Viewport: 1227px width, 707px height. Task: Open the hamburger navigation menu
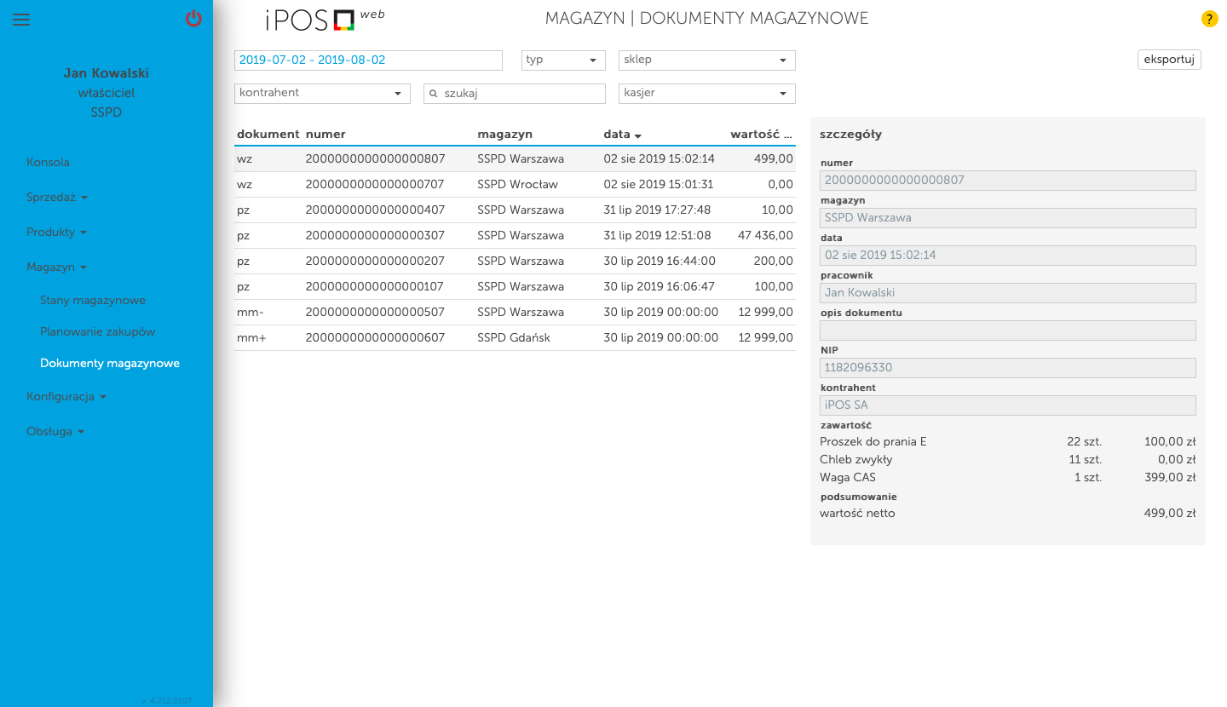click(21, 20)
